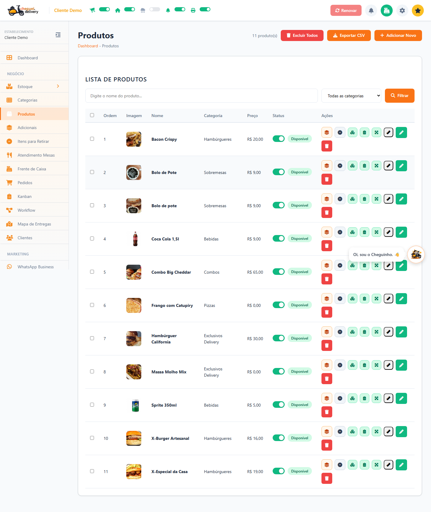Viewport: 431px width, 512px height.
Task: Click the Exportar CSV button
Action: 349,35
